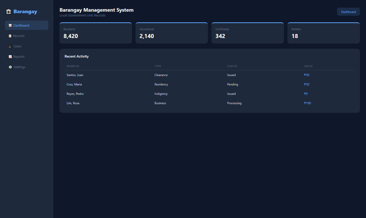Click the Dashboard bar chart icon in sidebar
366x218 pixels.
pyautogui.click(x=10, y=26)
